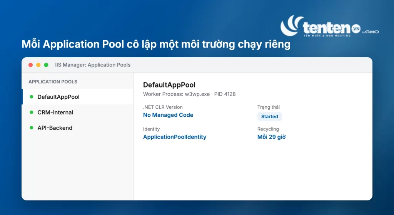Screen dimensions: 394x215
Task: Click the green status dot beside API-Backend
Action: click(x=32, y=128)
